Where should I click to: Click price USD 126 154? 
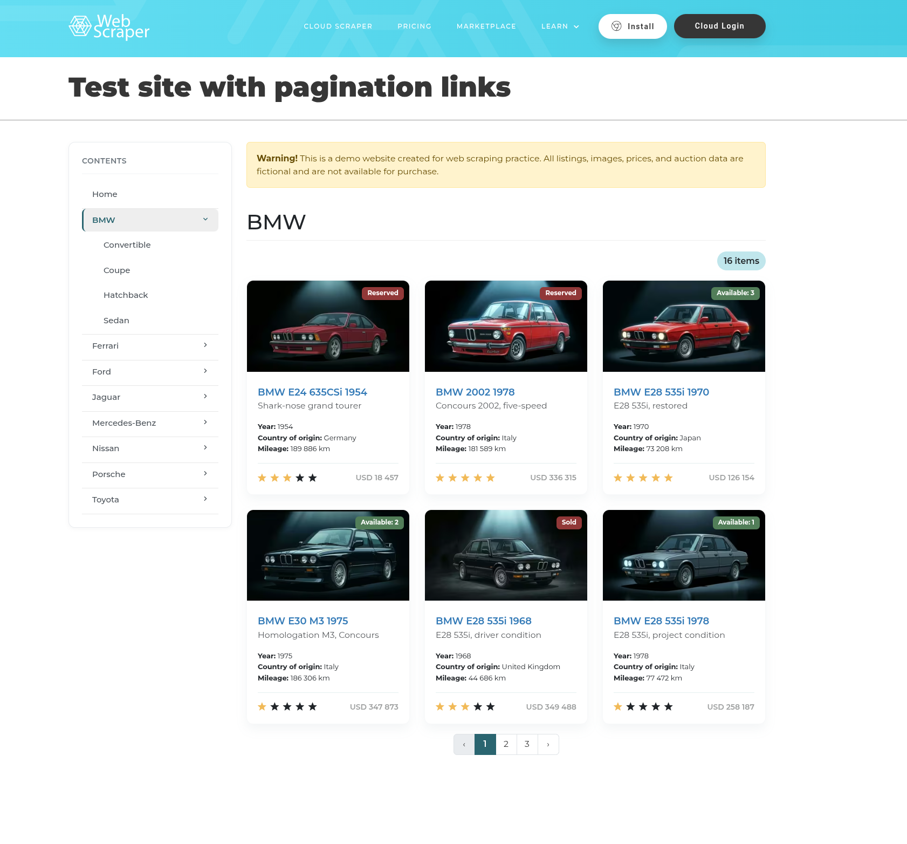point(731,478)
